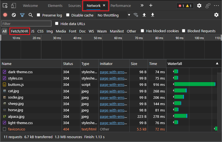This screenshot has width=222, height=142.
Task: Check Has blocked cookies
Action: [142, 31]
